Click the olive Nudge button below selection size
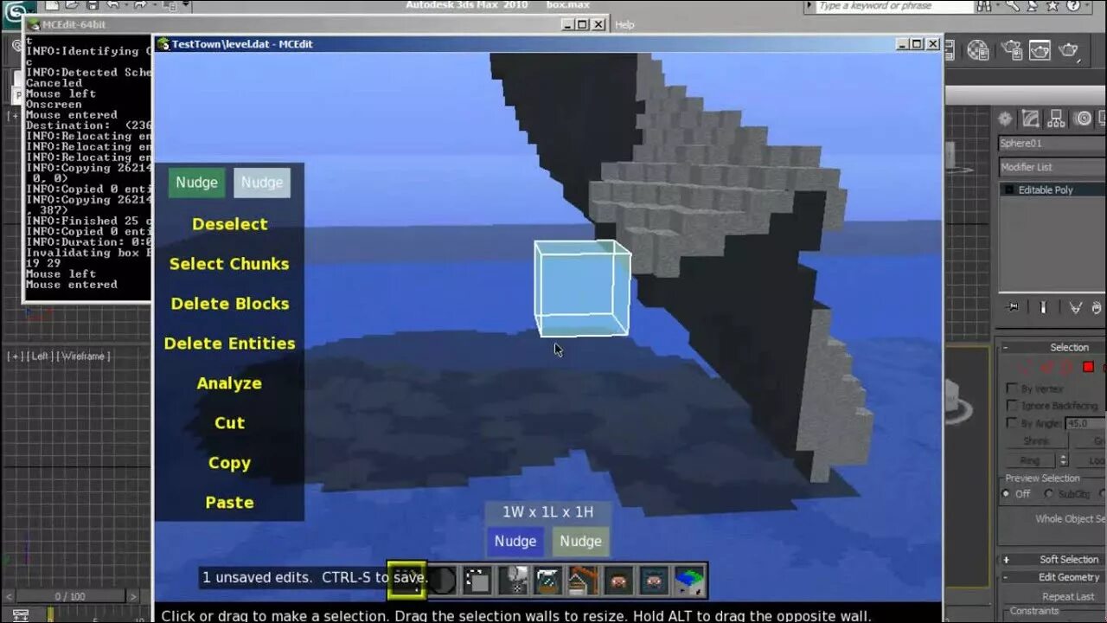Screen dimensions: 1107x623 point(580,541)
